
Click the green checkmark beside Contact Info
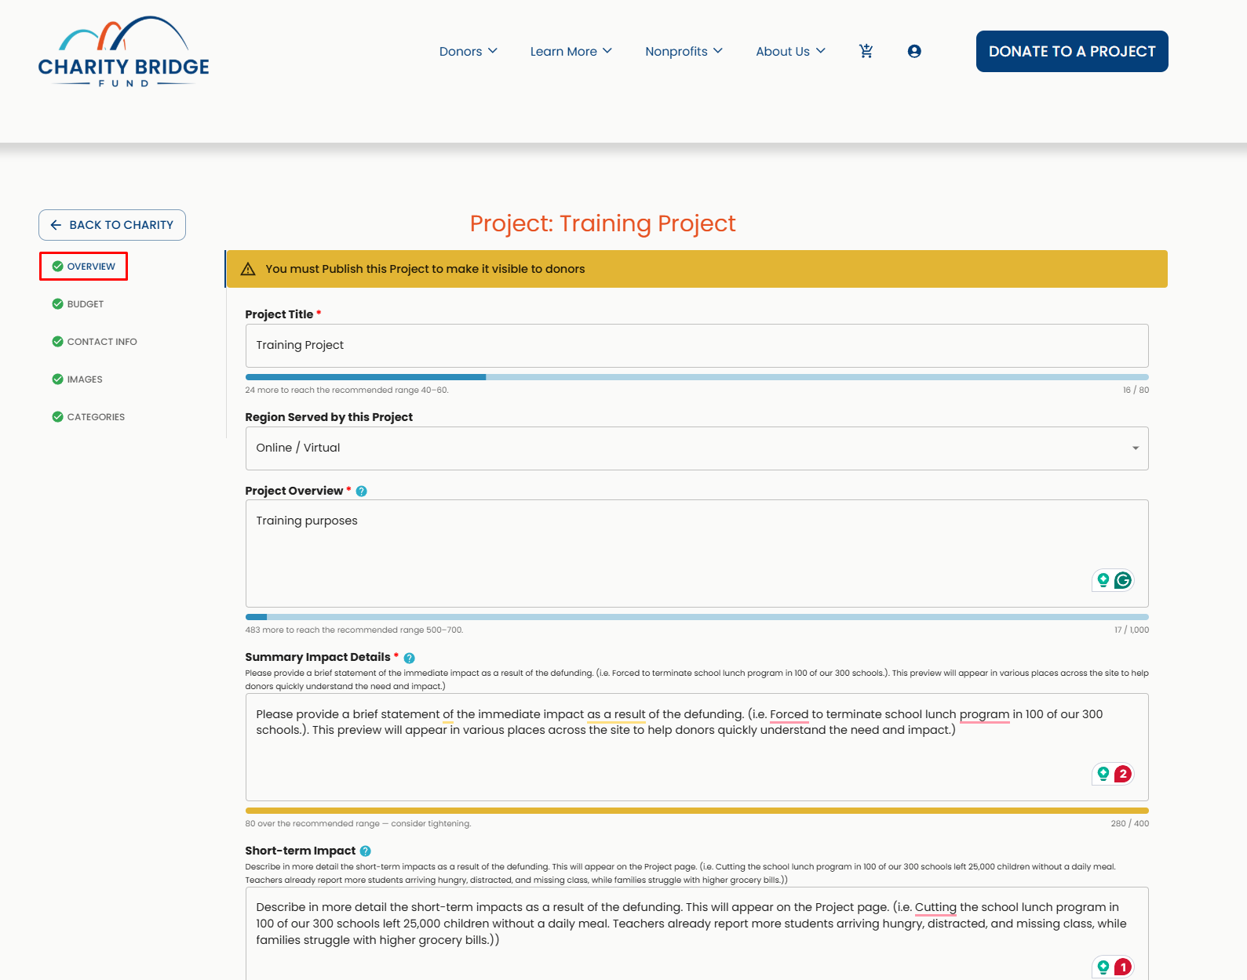pyautogui.click(x=57, y=342)
